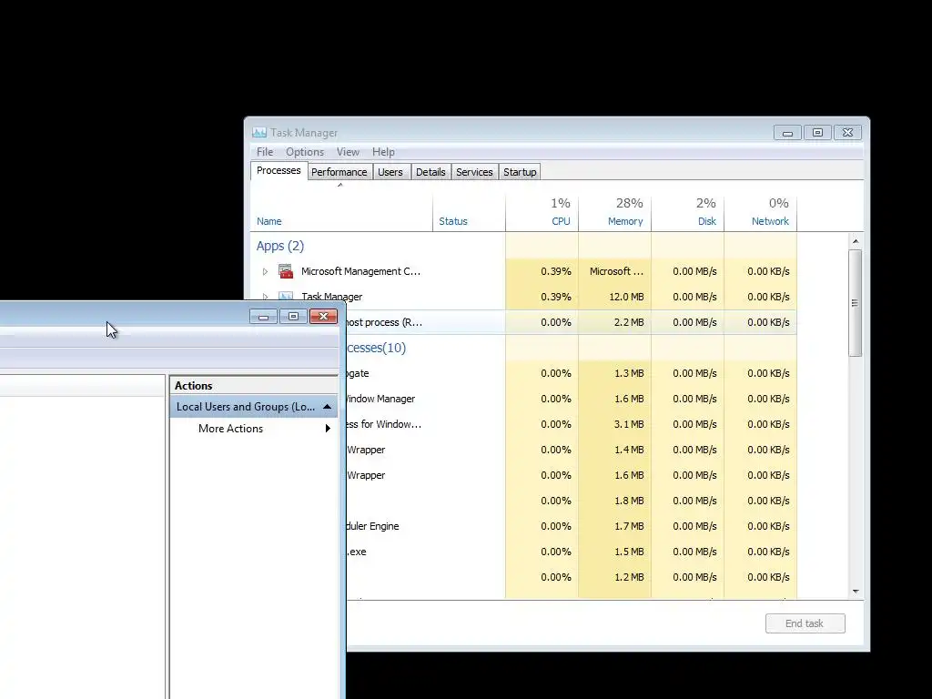Click the process list vertical scrollbar thumb

tap(856, 302)
